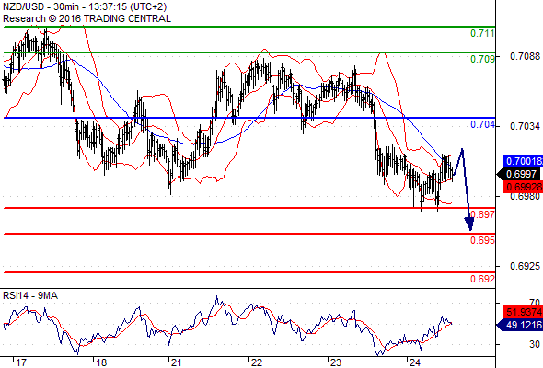This screenshot has width=543, height=368.
Task: Click date 17 on the time axis
Action: pos(21,362)
